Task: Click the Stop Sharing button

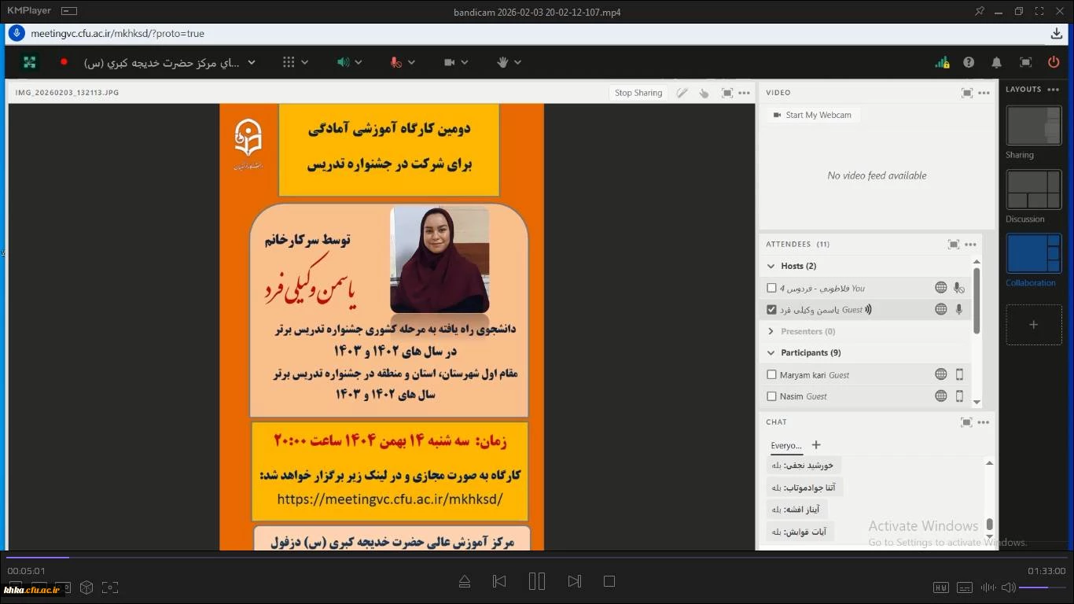Action: click(x=638, y=93)
